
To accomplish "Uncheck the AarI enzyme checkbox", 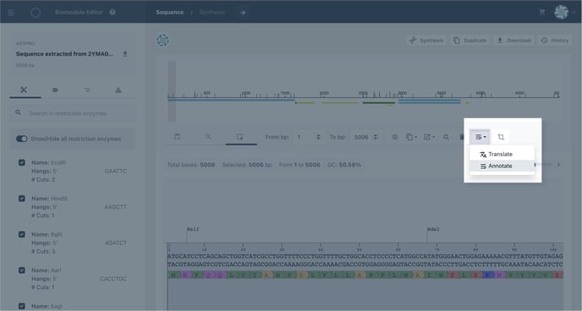I will 22,270.
